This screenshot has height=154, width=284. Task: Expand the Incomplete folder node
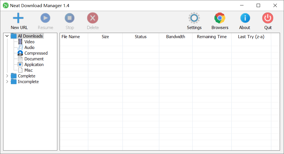[7, 82]
